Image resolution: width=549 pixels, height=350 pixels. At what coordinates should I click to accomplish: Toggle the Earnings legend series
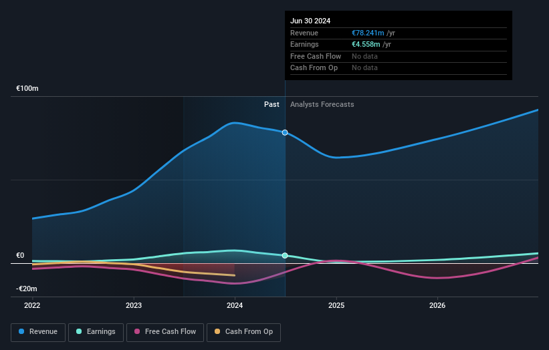96,332
